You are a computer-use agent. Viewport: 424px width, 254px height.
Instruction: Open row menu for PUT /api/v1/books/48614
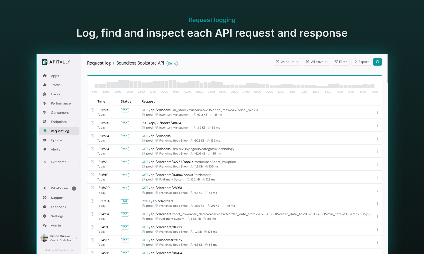(x=377, y=125)
